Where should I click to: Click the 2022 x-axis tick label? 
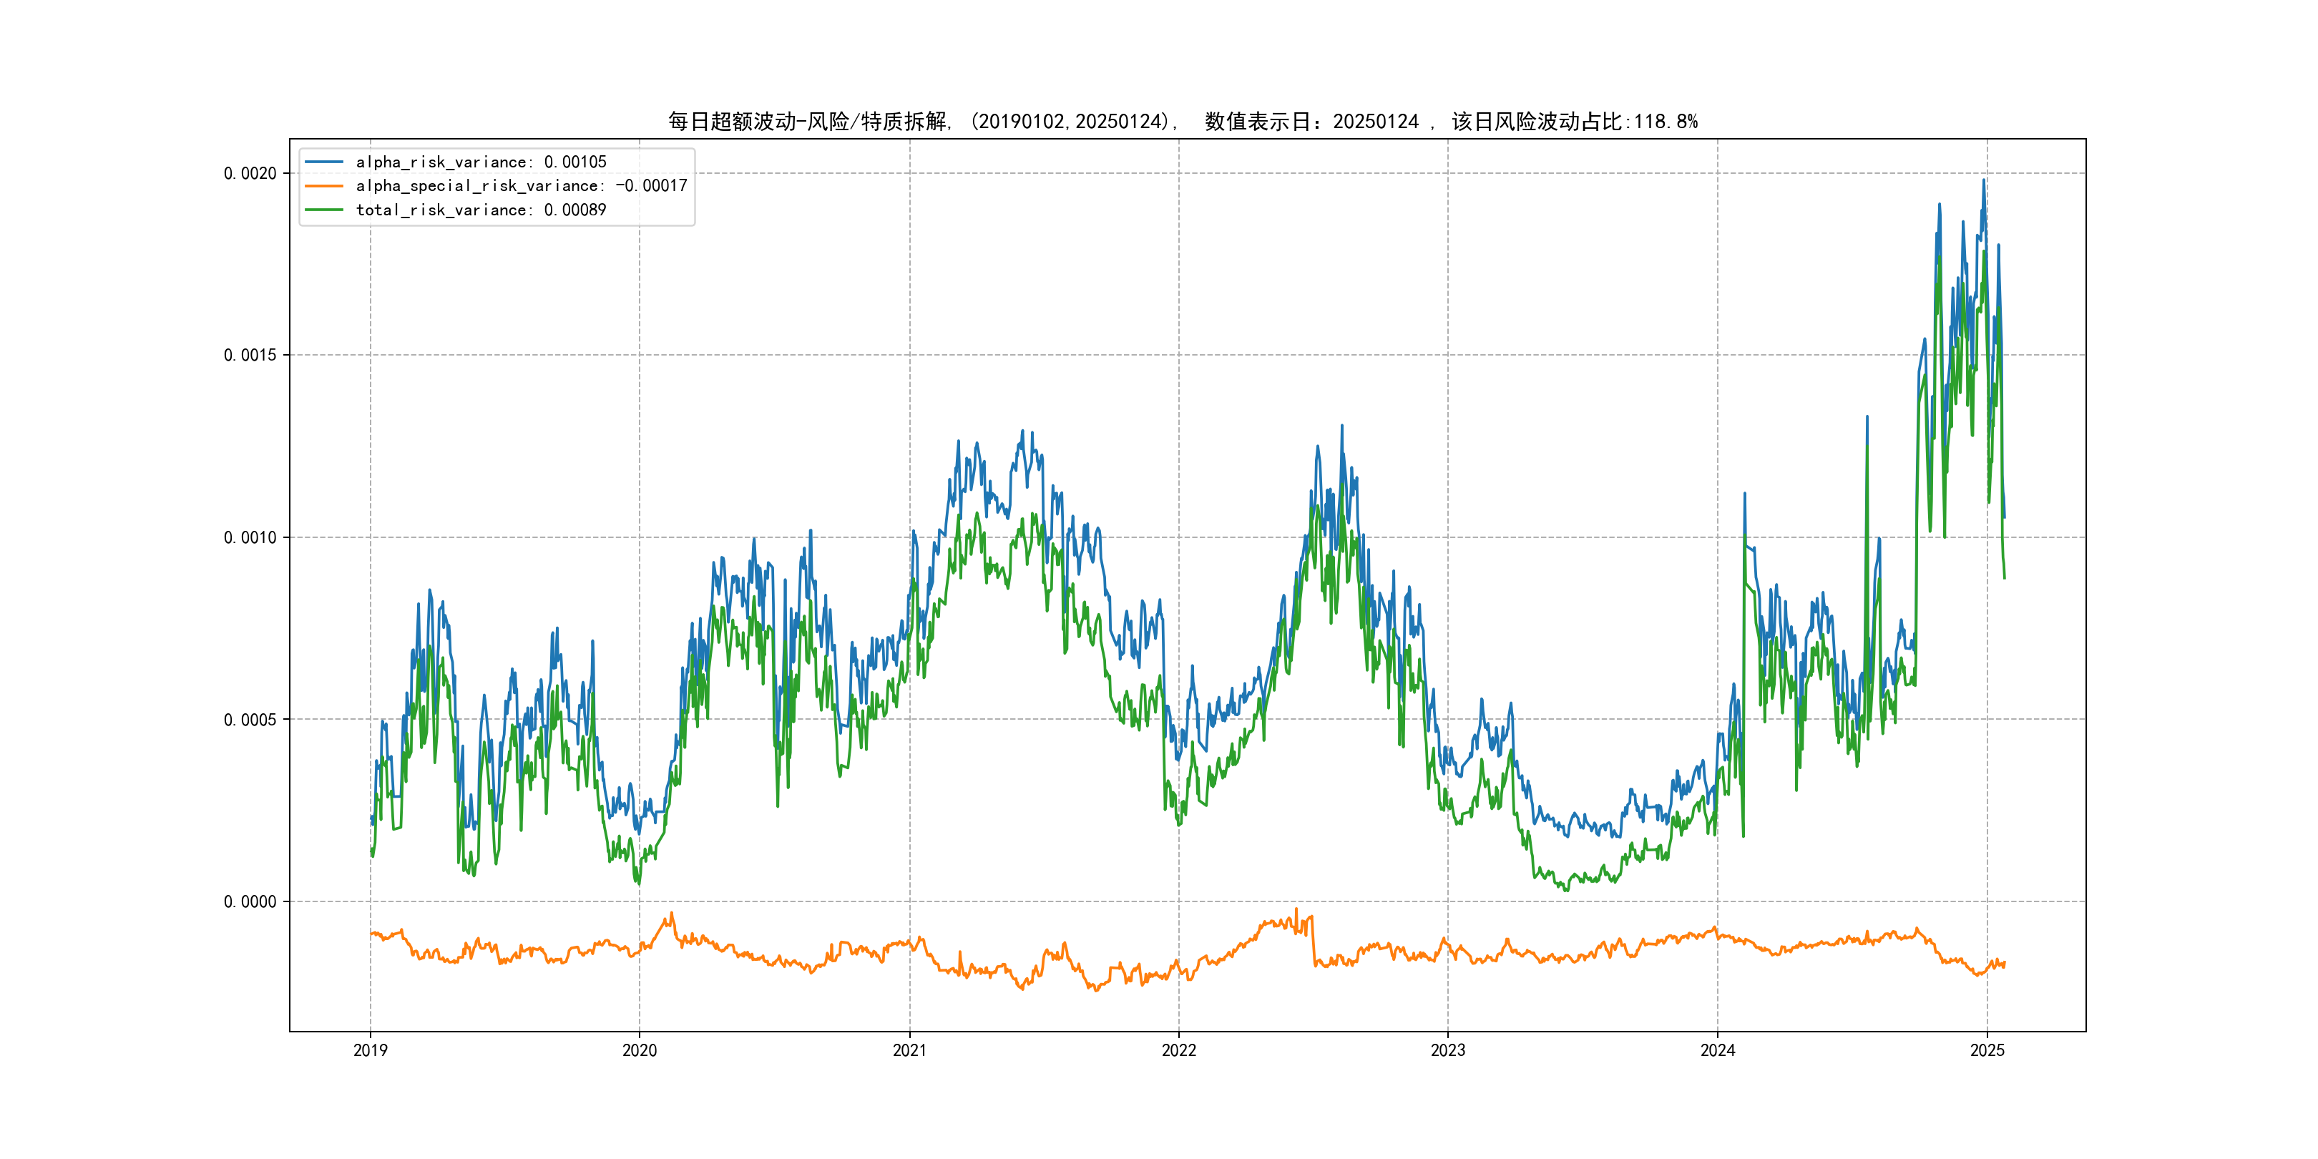point(1179,1050)
